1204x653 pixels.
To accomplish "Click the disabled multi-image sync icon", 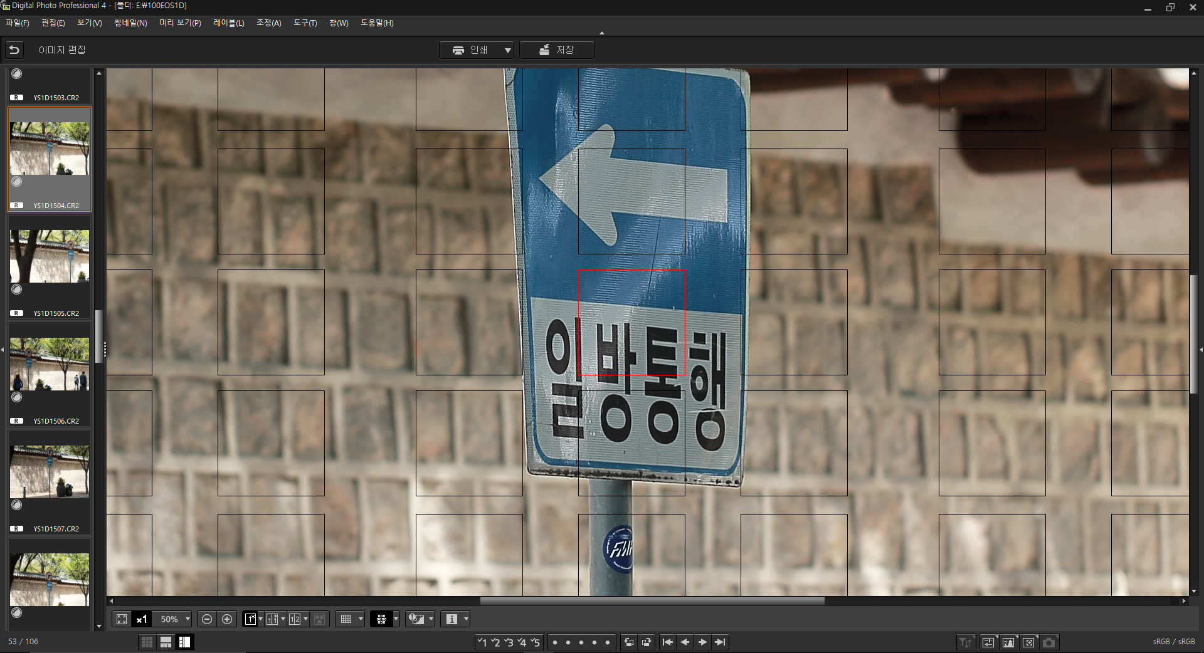I will tap(319, 619).
